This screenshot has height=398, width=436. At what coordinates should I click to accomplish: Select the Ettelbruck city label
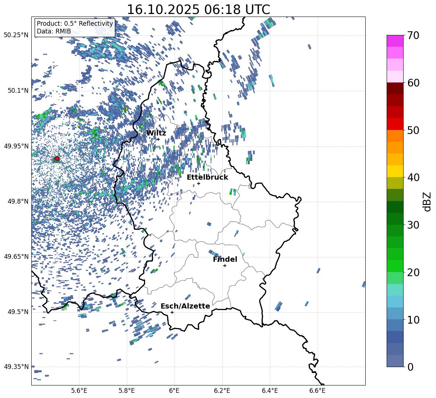(207, 177)
